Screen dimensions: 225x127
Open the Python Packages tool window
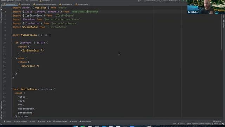[20, 121]
